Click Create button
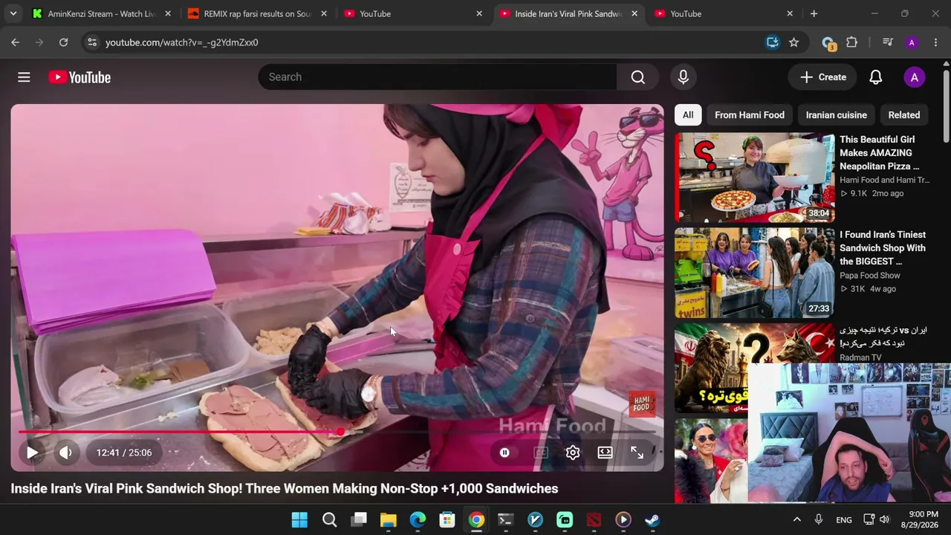Viewport: 951px width, 535px height. pos(823,77)
